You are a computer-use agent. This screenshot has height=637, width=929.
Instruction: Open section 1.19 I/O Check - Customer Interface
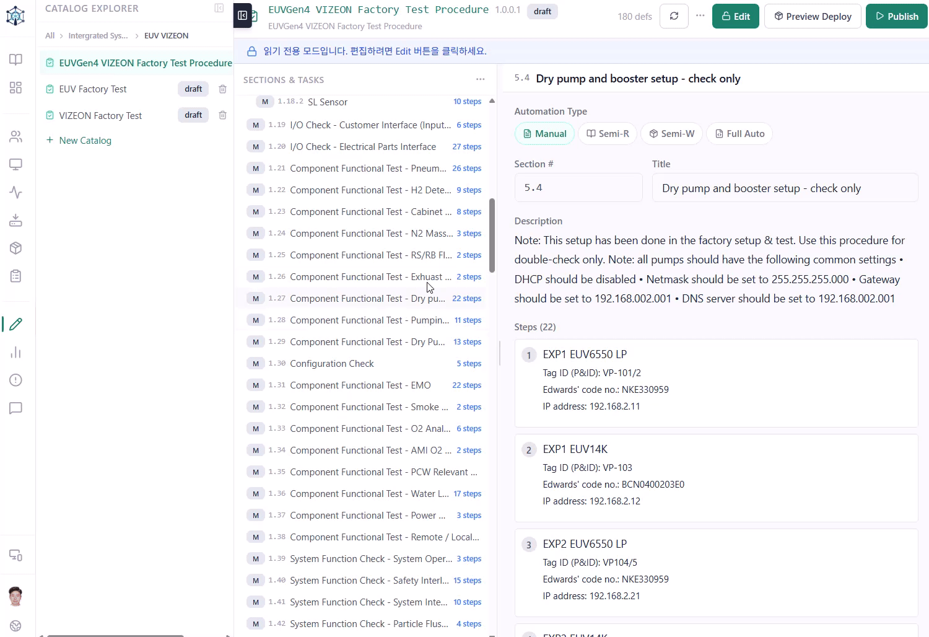[x=364, y=125]
